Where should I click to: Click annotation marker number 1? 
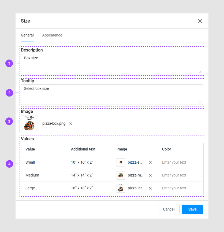pos(9,64)
